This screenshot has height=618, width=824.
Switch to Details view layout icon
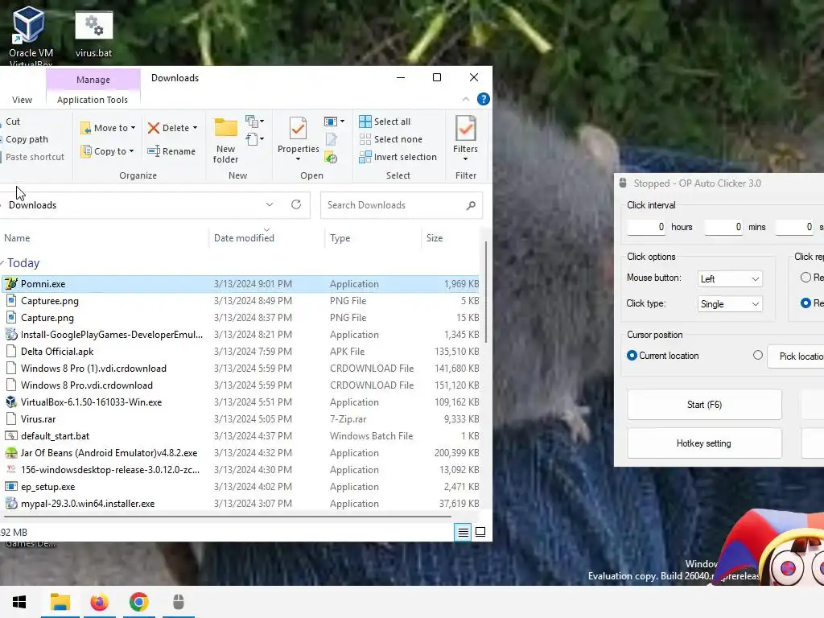[463, 533]
